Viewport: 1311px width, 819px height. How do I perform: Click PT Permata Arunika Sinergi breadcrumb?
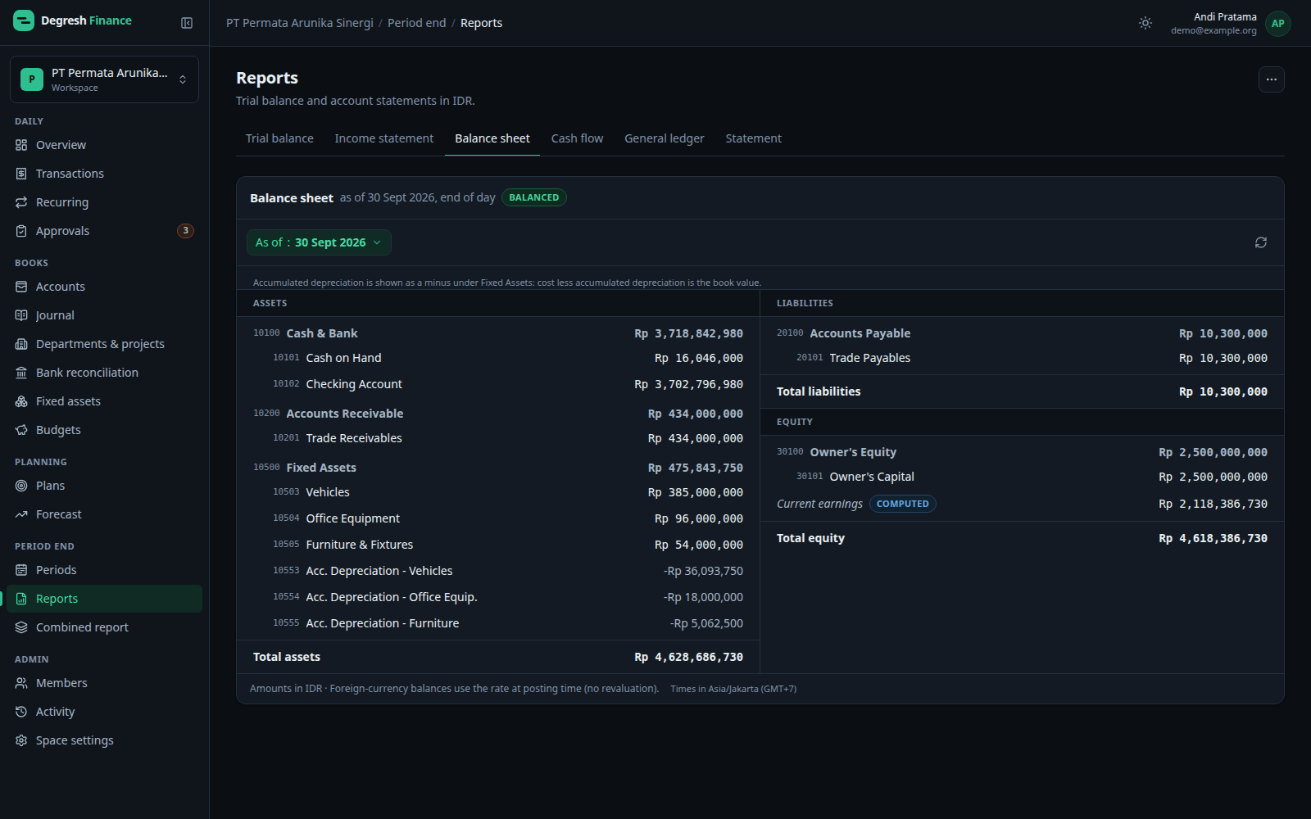[300, 23]
